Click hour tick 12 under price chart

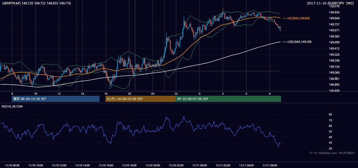tap(59, 94)
